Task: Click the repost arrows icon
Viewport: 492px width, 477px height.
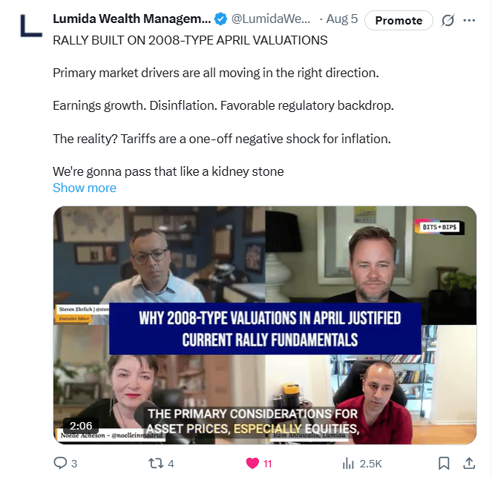Action: coord(156,463)
